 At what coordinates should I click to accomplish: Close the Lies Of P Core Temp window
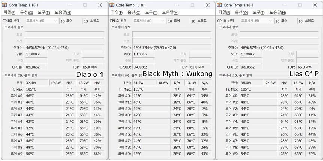pos(315,5)
